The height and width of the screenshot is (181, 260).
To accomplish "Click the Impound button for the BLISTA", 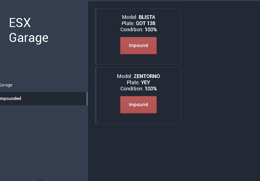I will (138, 46).
